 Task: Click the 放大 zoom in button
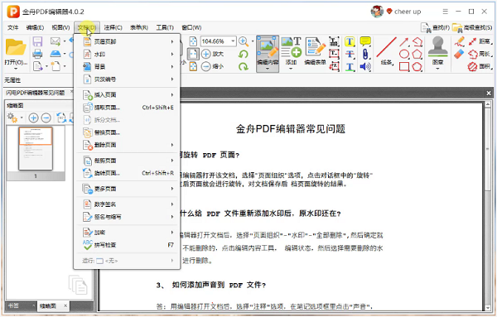point(213,54)
